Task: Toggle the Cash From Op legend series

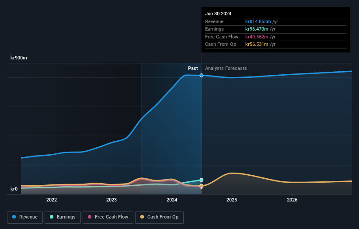Action: coord(159,217)
